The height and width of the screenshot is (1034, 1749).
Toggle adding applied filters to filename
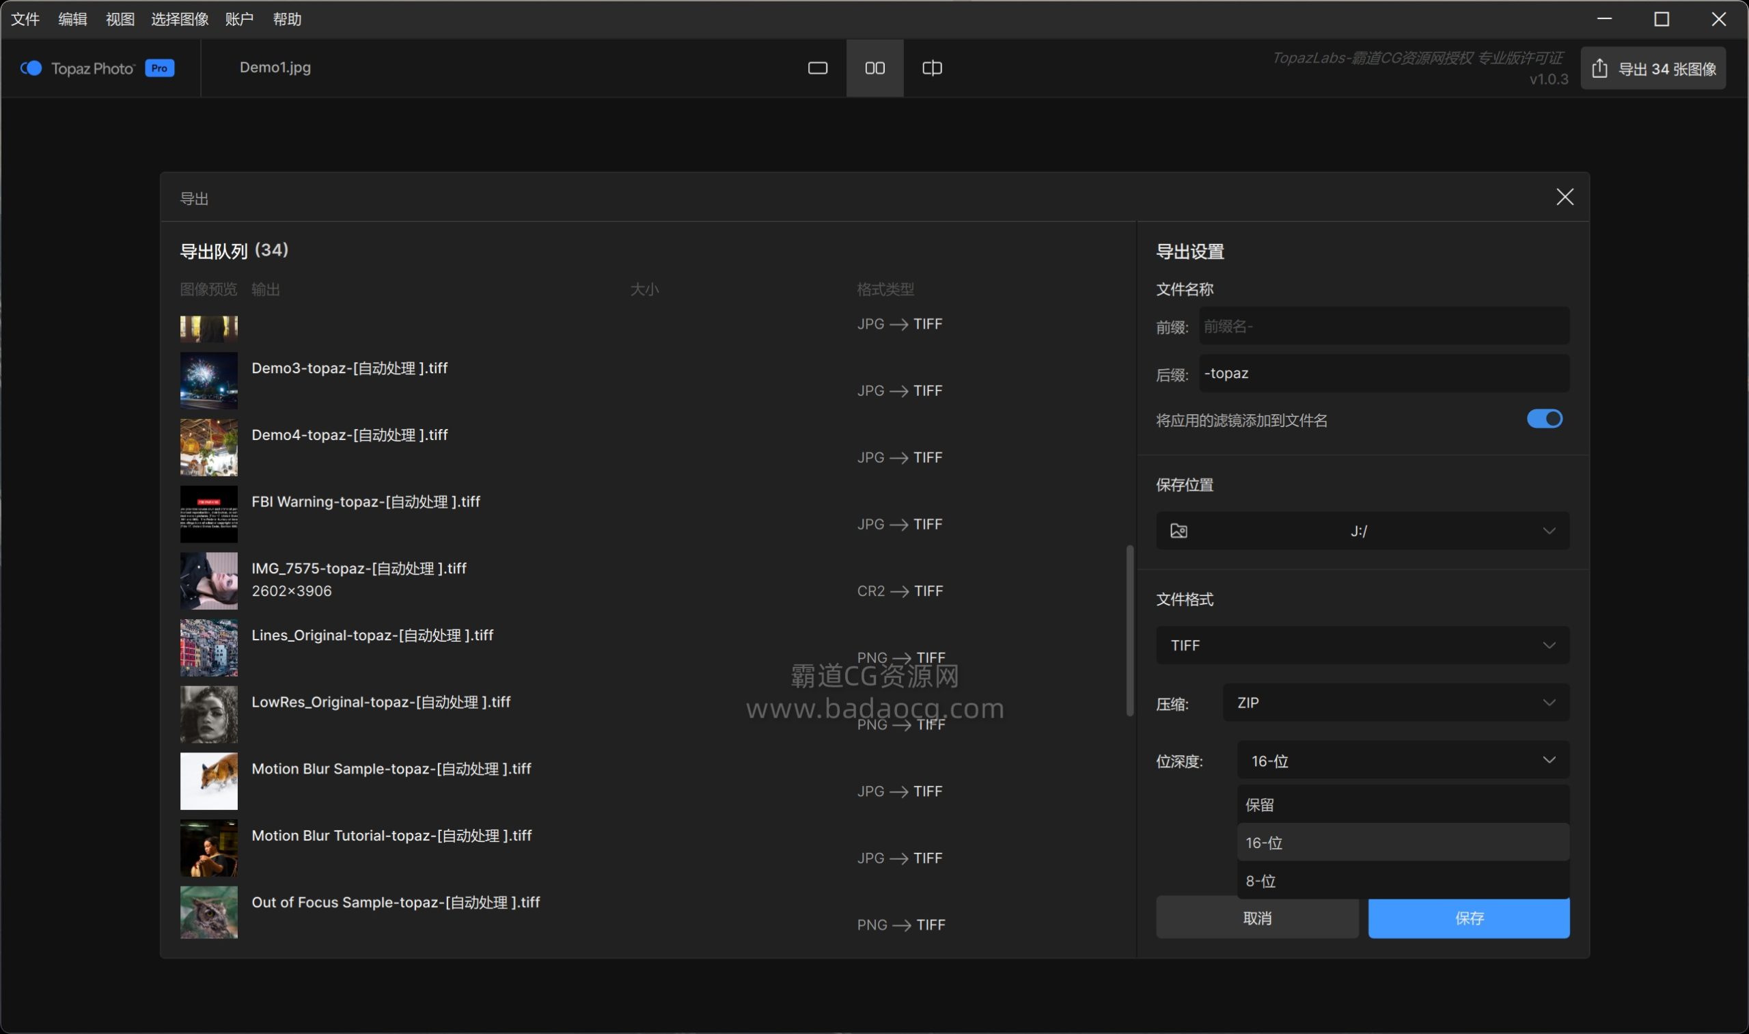click(x=1544, y=419)
